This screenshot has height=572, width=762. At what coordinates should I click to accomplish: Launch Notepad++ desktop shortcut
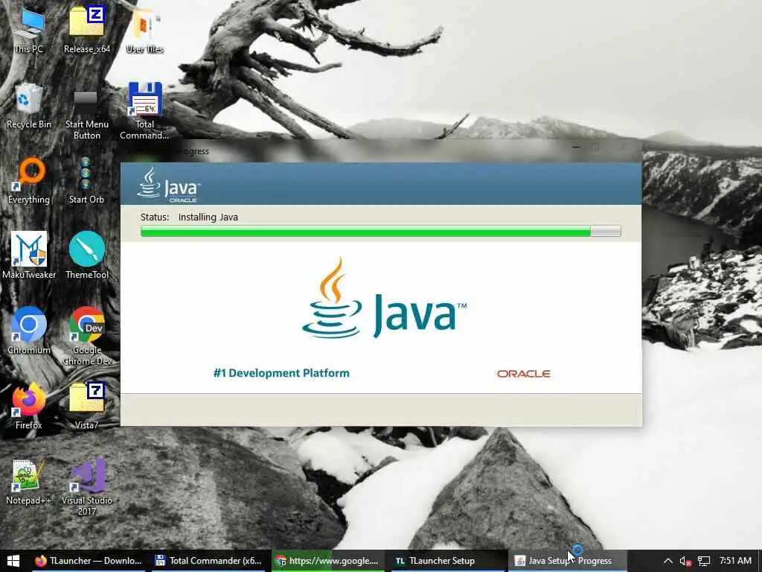pos(29,482)
